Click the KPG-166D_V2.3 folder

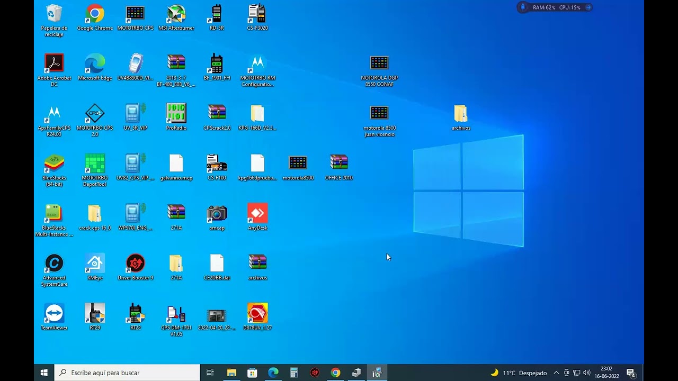pos(257,117)
